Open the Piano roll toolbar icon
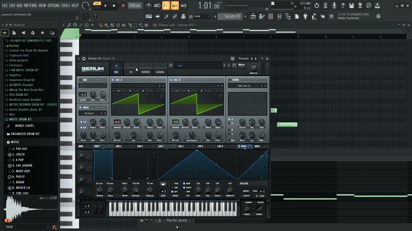The height and width of the screenshot is (231, 412). click(262, 17)
